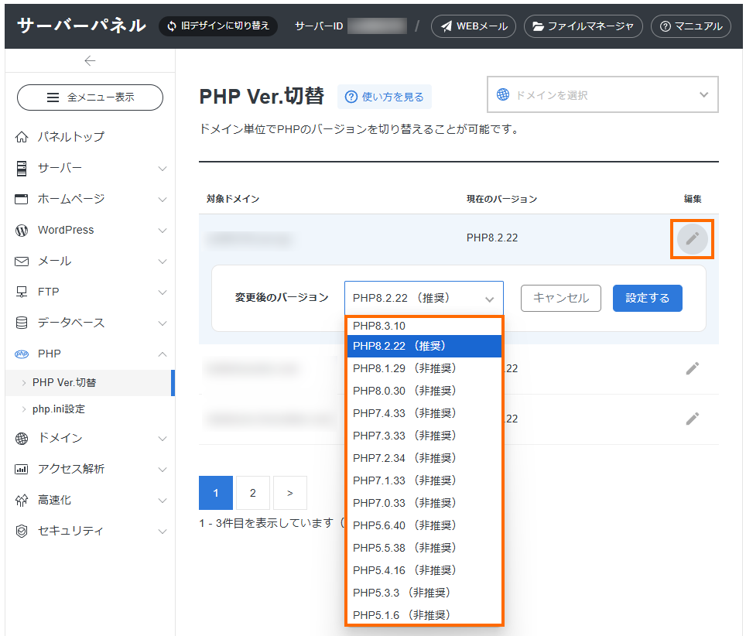746x636 pixels.
Task: Select PHP7.1.33 (非推奨) option
Action: pyautogui.click(x=424, y=480)
